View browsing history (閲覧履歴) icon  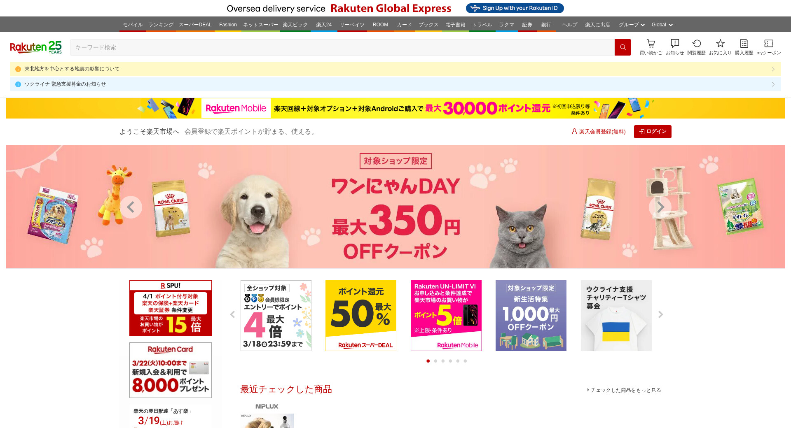coord(696,47)
